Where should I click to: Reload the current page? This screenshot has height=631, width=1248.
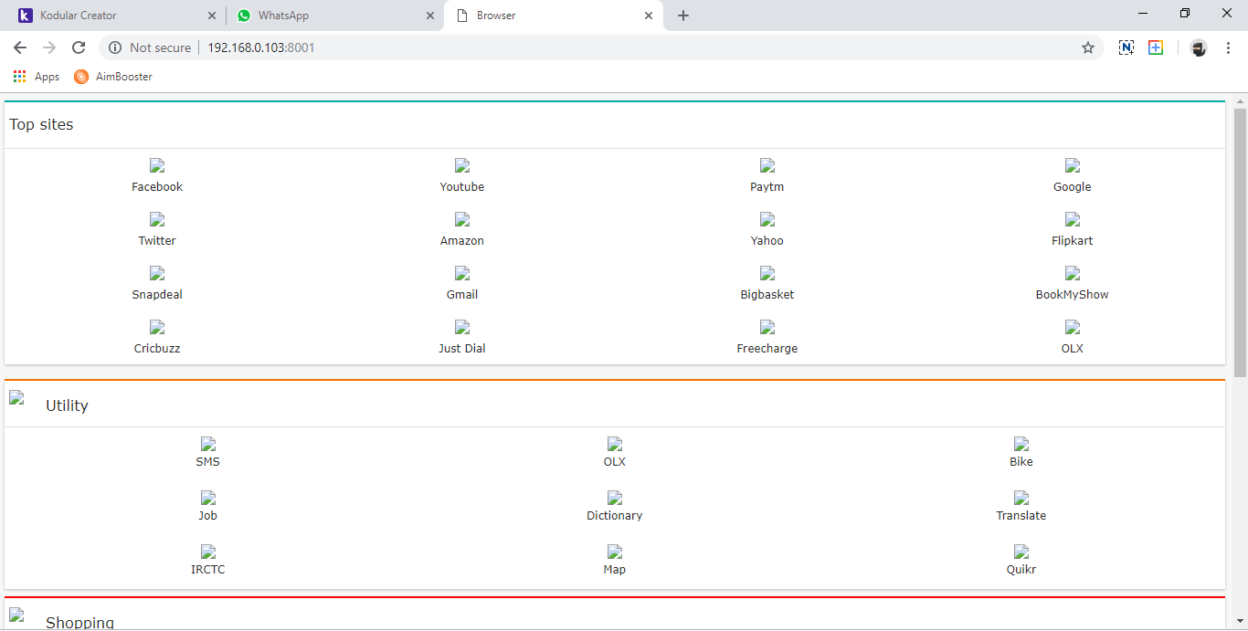click(79, 47)
